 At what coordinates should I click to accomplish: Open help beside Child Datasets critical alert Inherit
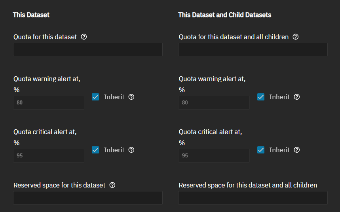pyautogui.click(x=297, y=150)
